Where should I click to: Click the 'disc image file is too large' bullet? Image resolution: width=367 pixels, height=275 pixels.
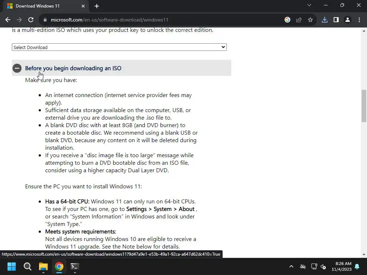119,163
